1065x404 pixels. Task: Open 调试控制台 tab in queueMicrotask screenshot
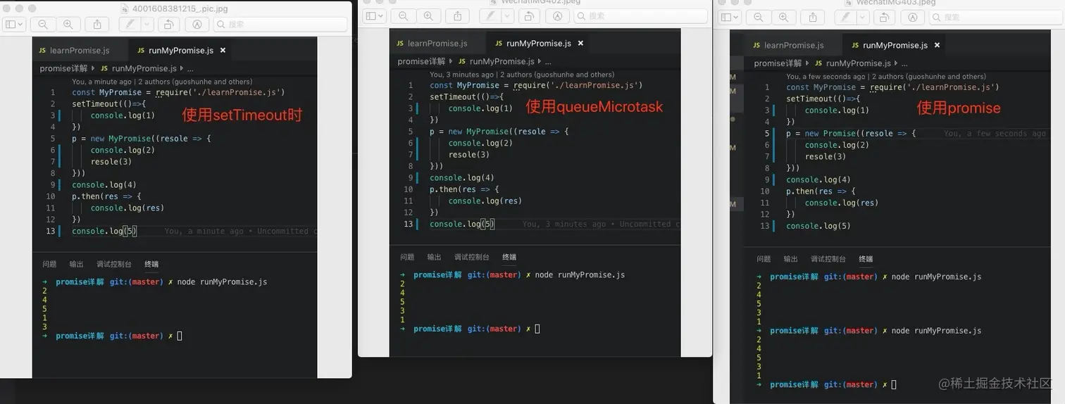472,257
